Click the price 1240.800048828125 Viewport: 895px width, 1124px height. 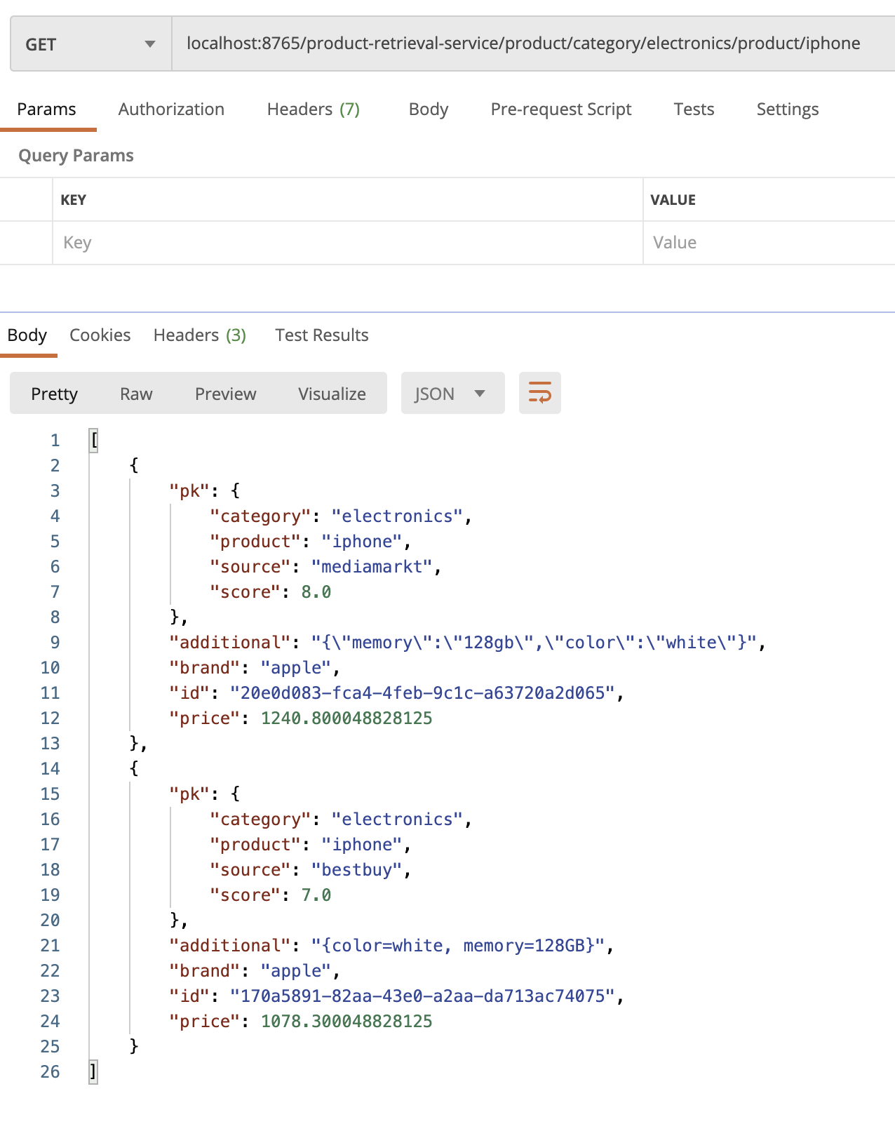346,718
